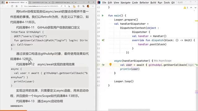198x111 pixels.
Task: Click line number 50 in the gutter
Action: (98, 36)
